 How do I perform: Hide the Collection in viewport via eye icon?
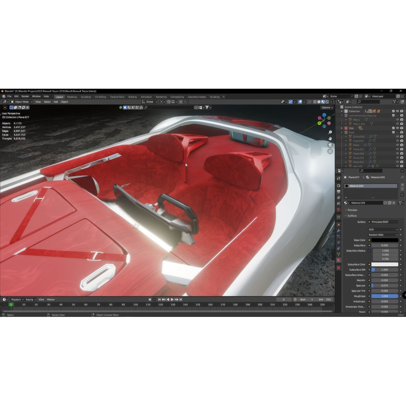397,111
